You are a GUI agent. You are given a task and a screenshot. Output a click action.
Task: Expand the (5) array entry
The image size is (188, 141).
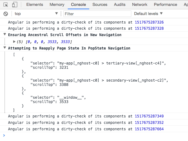tap(14, 41)
